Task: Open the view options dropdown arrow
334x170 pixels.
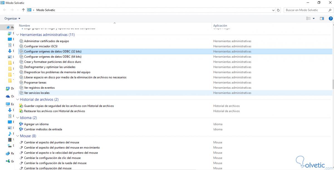Action: coord(314,18)
